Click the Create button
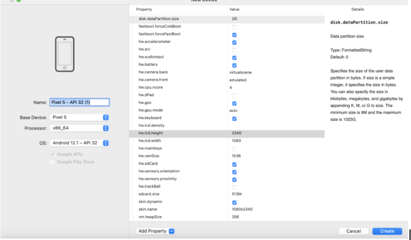 [387, 231]
